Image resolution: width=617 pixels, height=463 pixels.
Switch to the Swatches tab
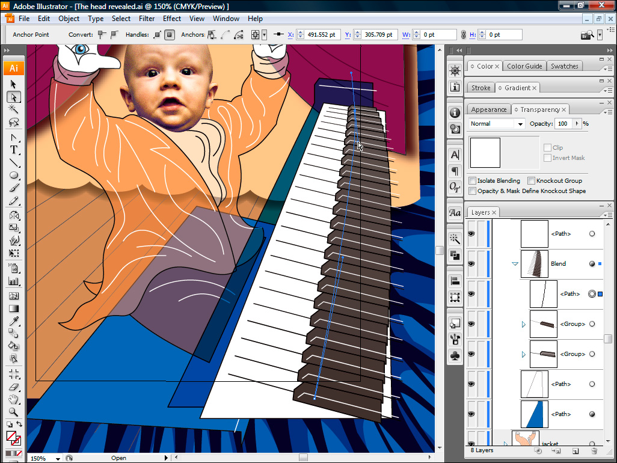point(564,66)
